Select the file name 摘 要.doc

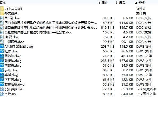tap(12, 37)
